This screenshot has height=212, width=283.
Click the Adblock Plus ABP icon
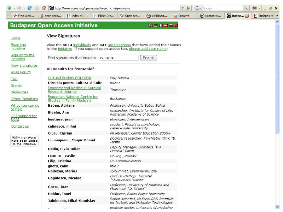pyautogui.click(x=254, y=8)
